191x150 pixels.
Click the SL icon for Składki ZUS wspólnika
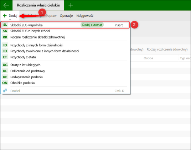pyautogui.click(x=5, y=25)
